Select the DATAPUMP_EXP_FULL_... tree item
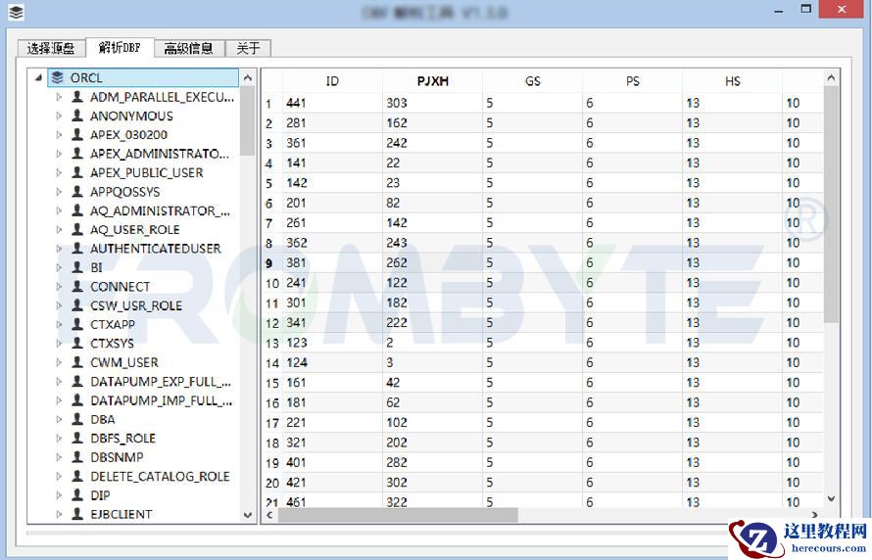Viewport: 872px width, 560px height. click(161, 382)
